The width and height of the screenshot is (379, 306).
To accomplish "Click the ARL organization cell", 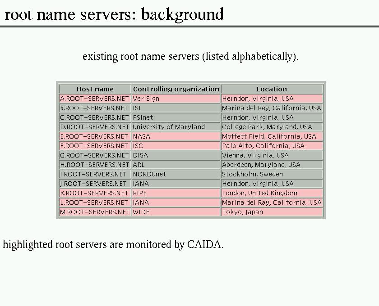I will pyautogui.click(x=176, y=165).
